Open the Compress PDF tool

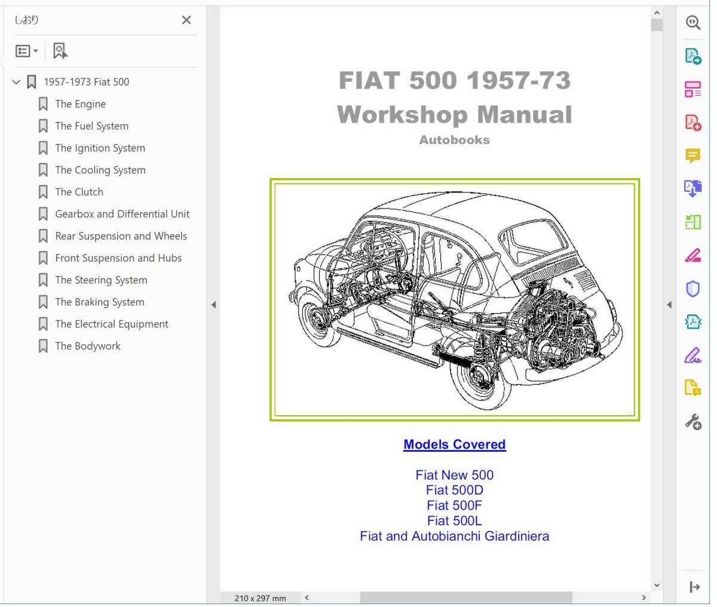click(x=693, y=322)
